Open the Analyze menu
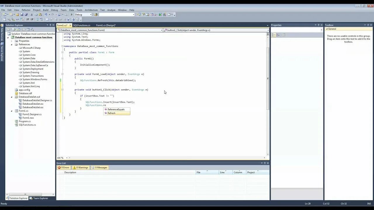Screen dimensions: 374x210 pyautogui.click(x=111, y=10)
